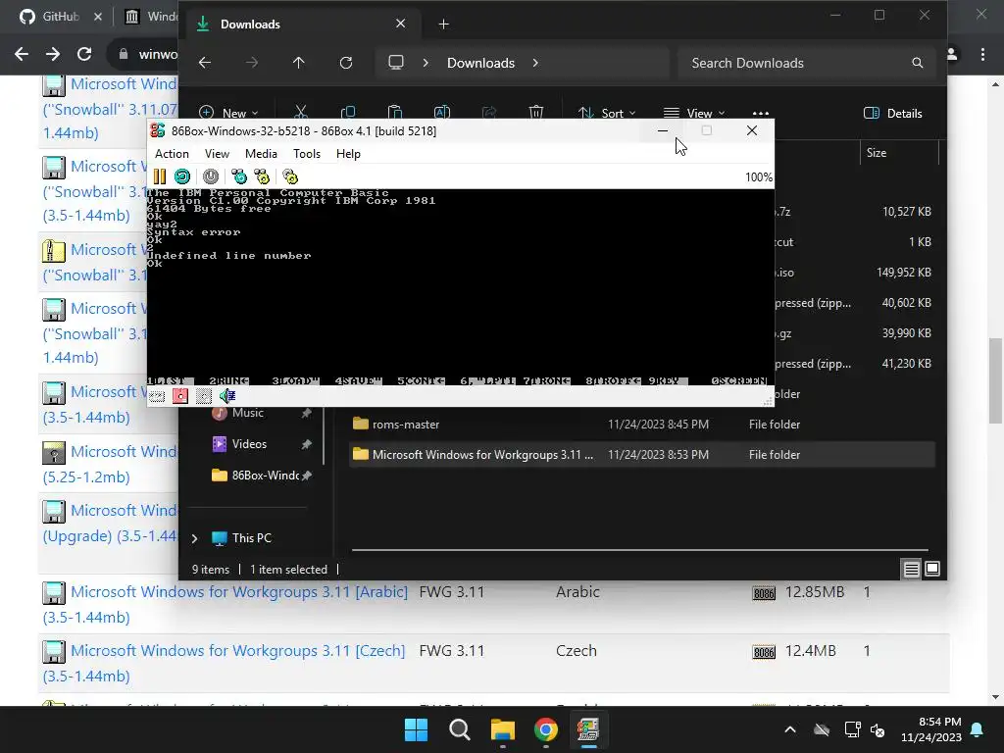The height and width of the screenshot is (753, 1004).
Task: Open the See more ellipsis menu in Explorer
Action: coord(760,113)
